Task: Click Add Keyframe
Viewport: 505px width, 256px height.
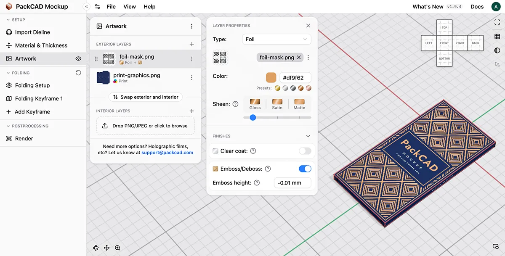Action: coord(32,112)
